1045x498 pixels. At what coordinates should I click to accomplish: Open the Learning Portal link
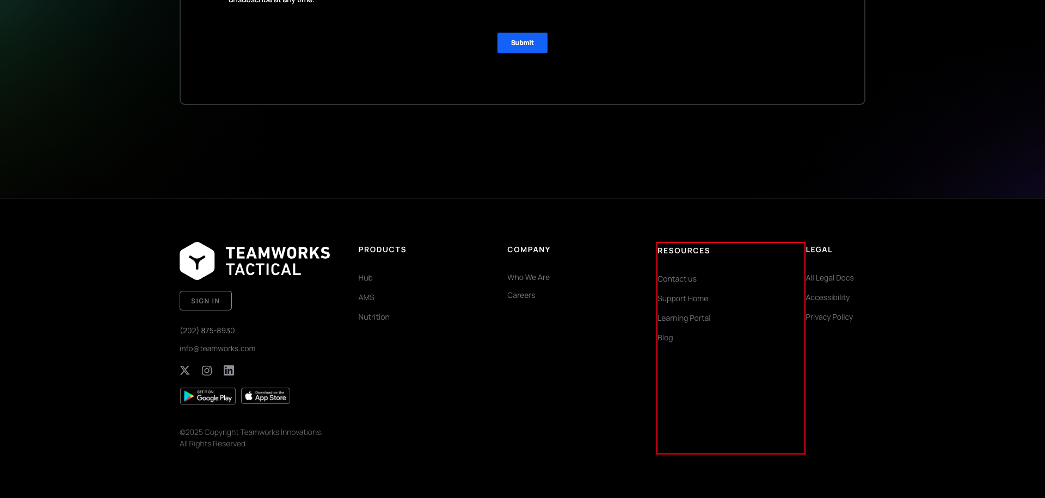coord(684,318)
